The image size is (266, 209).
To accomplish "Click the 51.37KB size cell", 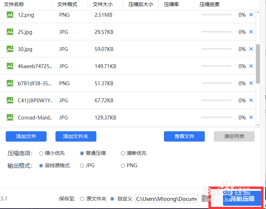I will pyautogui.click(x=104, y=83).
